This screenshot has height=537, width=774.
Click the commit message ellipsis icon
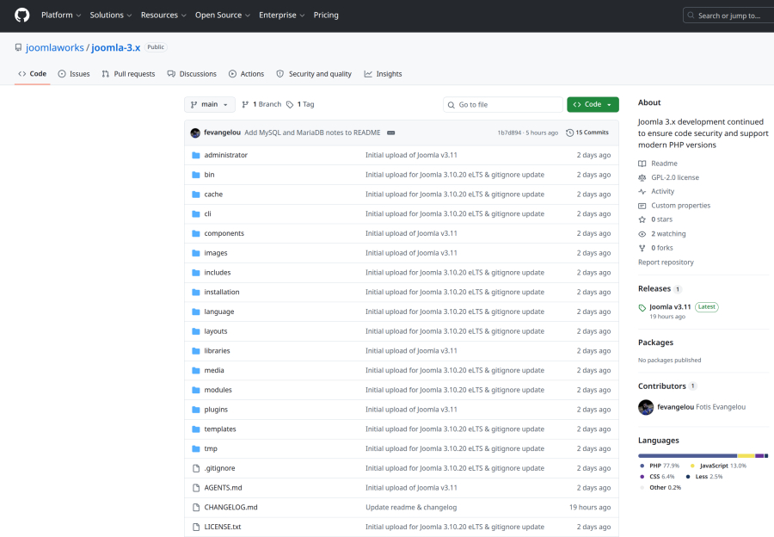coord(390,133)
